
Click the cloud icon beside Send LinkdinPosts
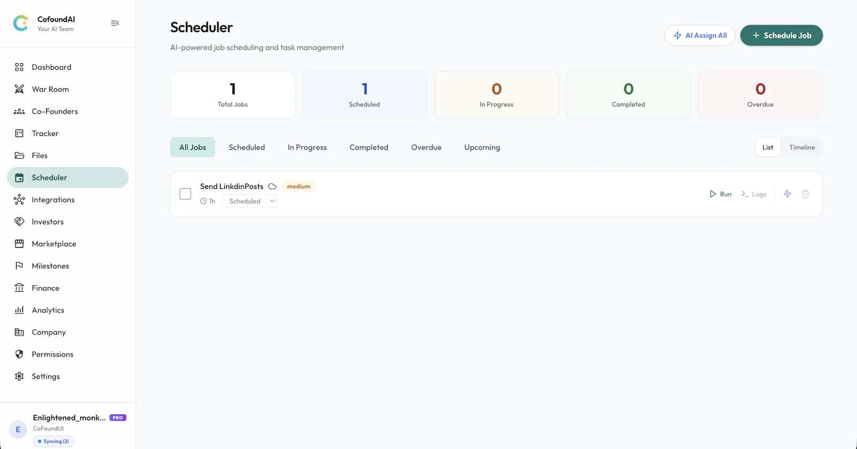[272, 186]
